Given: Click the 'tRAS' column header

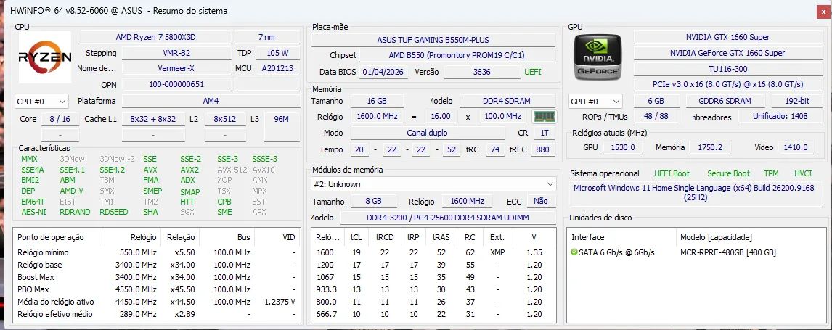Looking at the screenshot, I should click(441, 237).
